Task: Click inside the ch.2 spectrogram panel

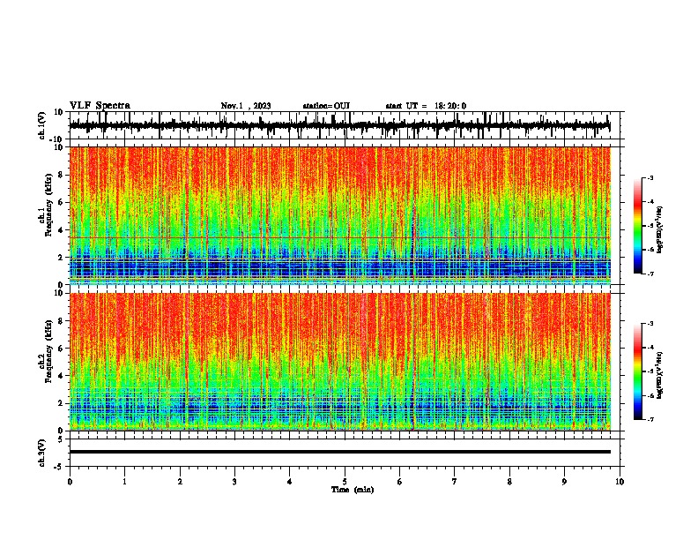Action: [339, 362]
